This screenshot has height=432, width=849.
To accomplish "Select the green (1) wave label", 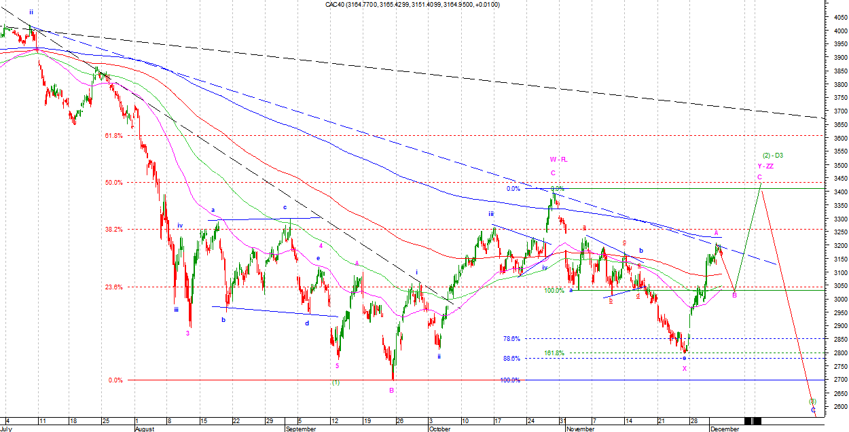I will 336,382.
